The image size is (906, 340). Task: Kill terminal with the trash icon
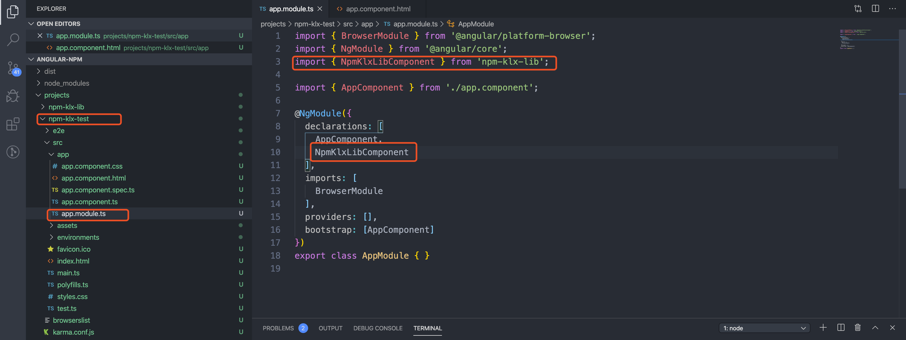tap(857, 328)
